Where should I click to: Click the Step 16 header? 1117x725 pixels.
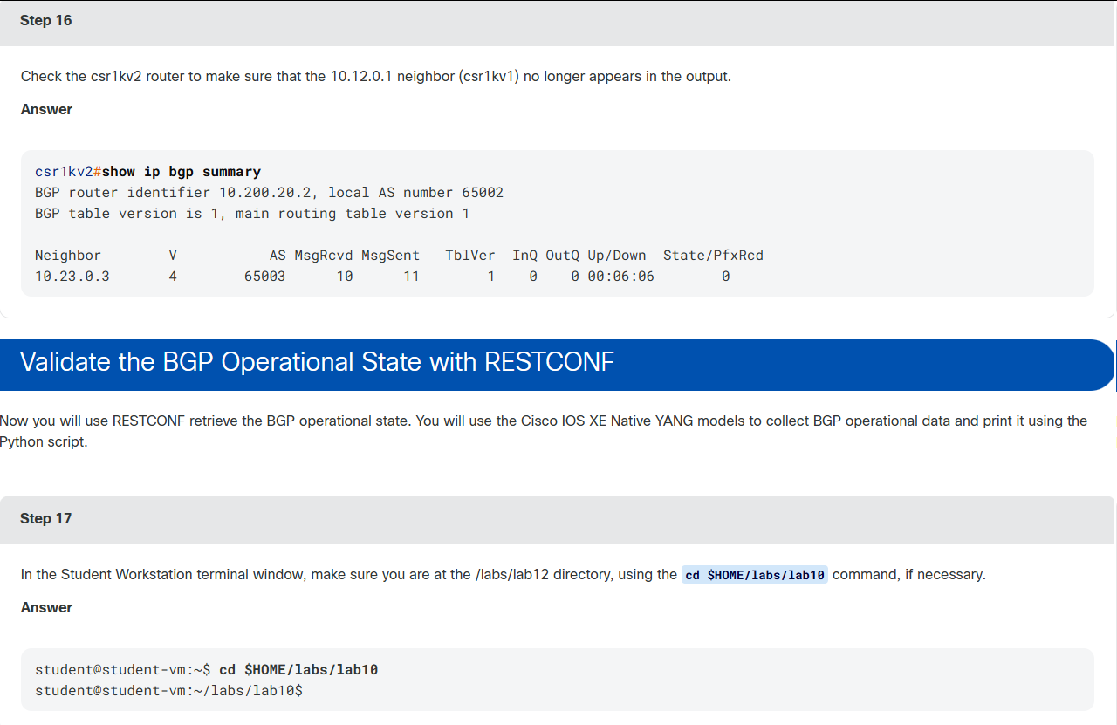coord(558,23)
